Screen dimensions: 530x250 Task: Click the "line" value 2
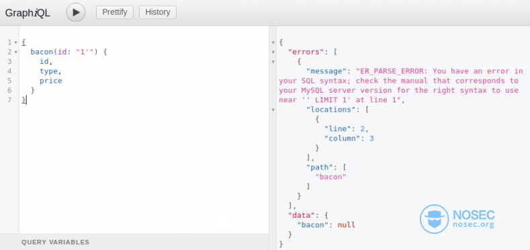coord(362,129)
